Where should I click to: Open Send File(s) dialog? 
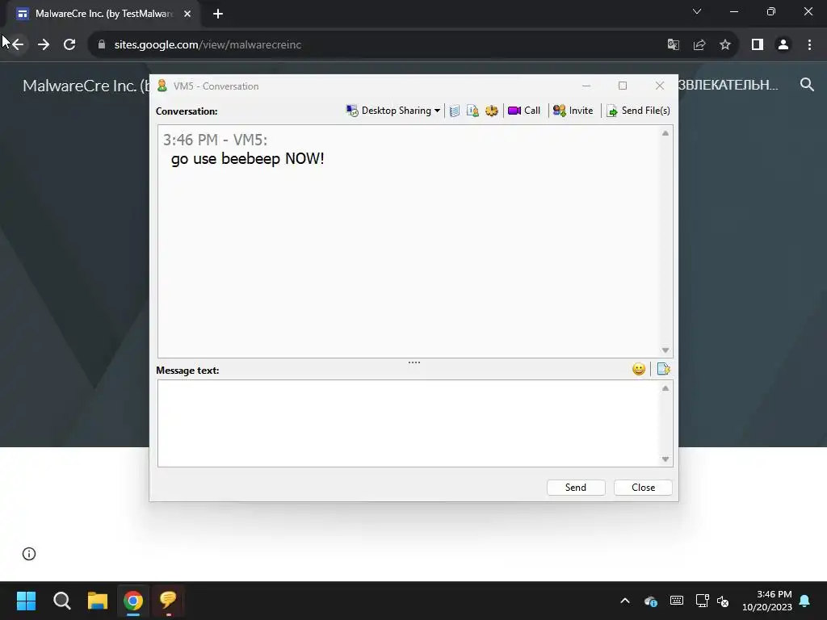(x=638, y=111)
